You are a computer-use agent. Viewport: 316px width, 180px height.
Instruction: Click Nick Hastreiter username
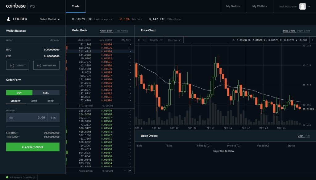(x=288, y=6)
